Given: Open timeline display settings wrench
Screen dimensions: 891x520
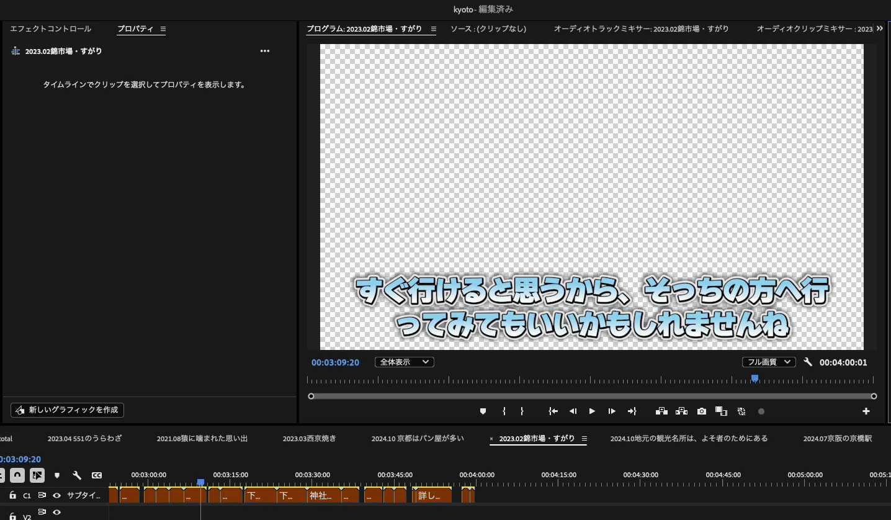Looking at the screenshot, I should pyautogui.click(x=77, y=475).
